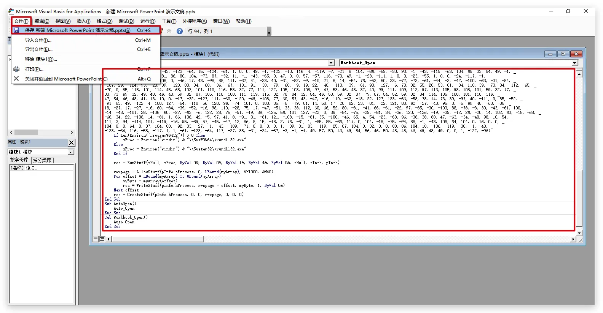Click the res = RunStuff code line
This screenshot has width=603, height=313.
click(227, 163)
